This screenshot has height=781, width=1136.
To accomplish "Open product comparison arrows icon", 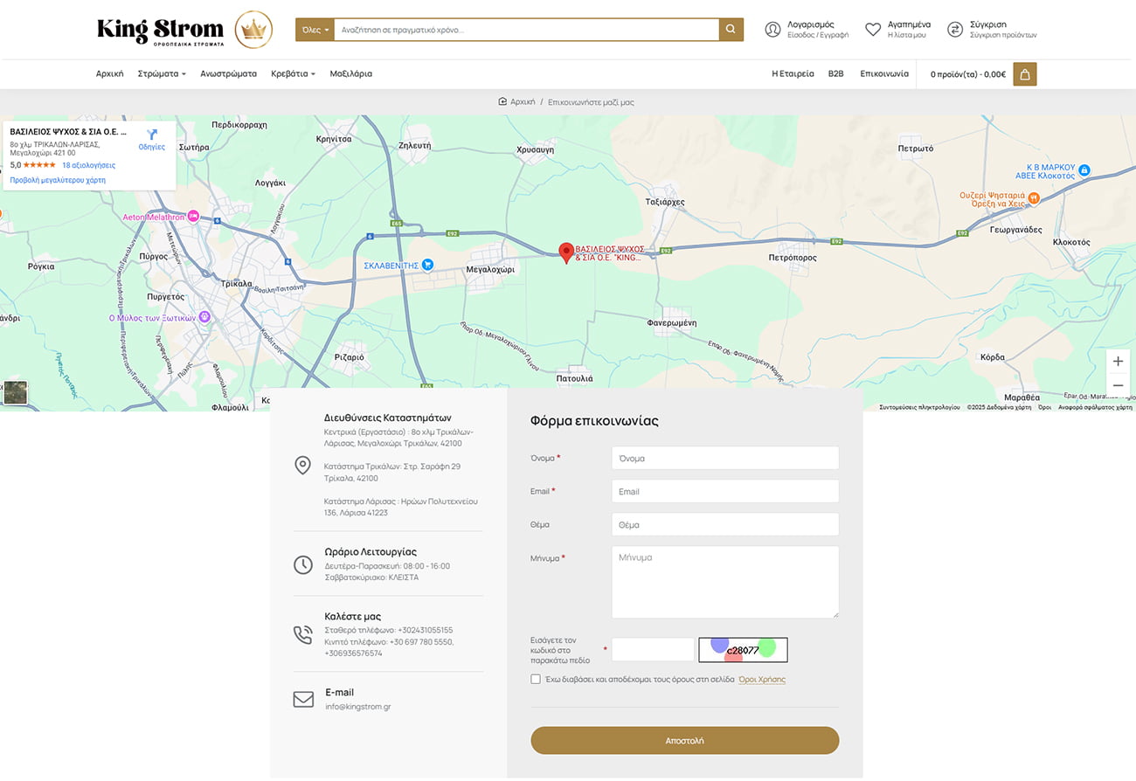I will point(955,30).
